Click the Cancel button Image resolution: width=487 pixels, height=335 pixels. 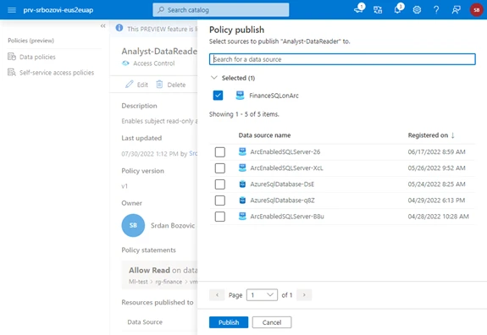coord(272,322)
